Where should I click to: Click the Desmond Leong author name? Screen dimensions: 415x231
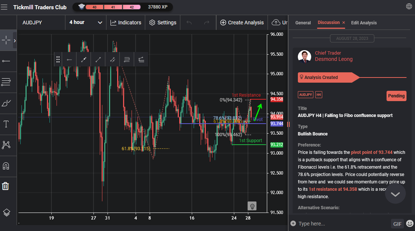[x=333, y=59]
